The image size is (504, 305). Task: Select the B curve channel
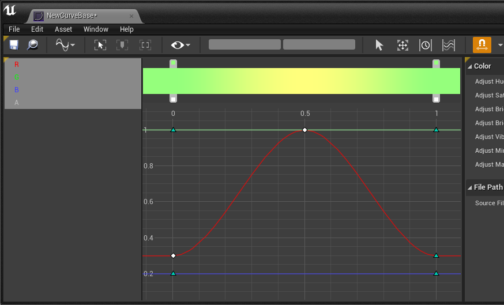tap(17, 90)
